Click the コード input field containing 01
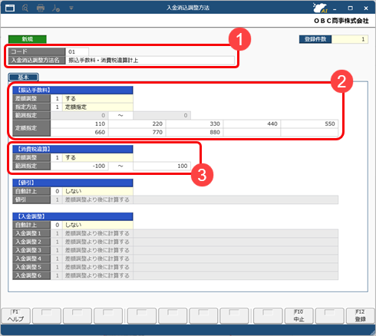The image size is (376, 336). (x=77, y=51)
